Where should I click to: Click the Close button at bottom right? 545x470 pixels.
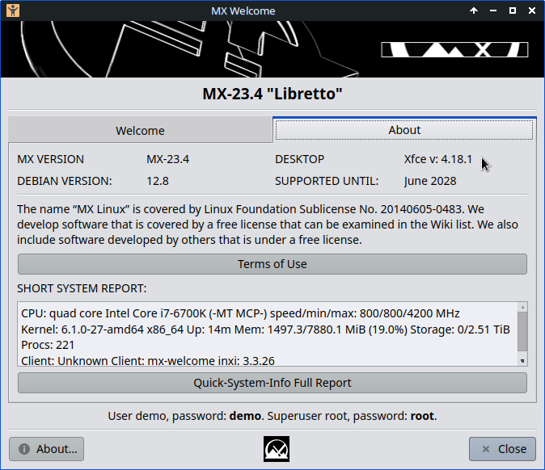pos(502,449)
